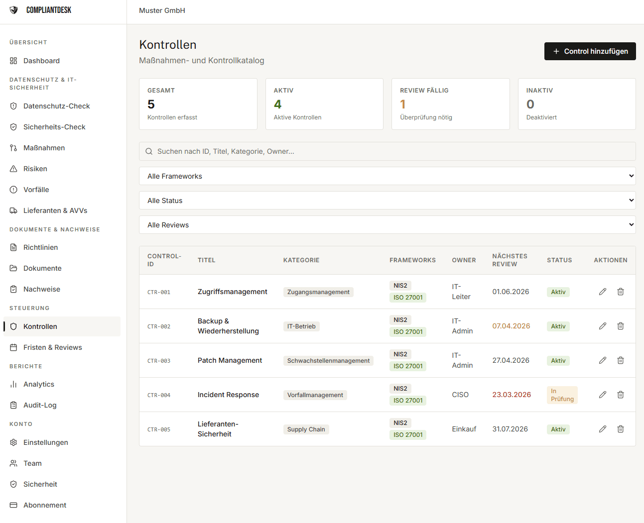Click the search magnifier icon
Image resolution: width=644 pixels, height=523 pixels.
pos(149,151)
